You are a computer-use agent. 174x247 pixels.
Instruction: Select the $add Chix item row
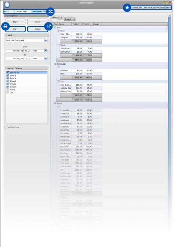[81, 113]
